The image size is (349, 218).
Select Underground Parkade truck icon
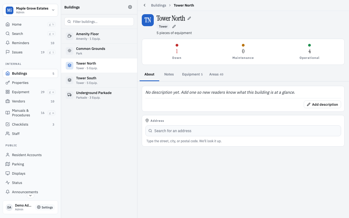pos(70,95)
